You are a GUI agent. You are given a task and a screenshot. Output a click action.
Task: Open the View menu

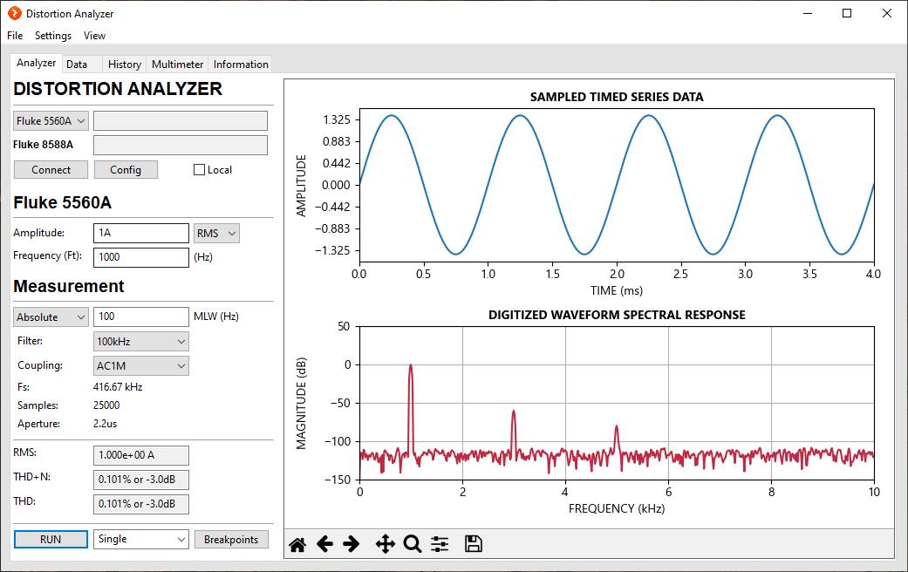tap(94, 36)
